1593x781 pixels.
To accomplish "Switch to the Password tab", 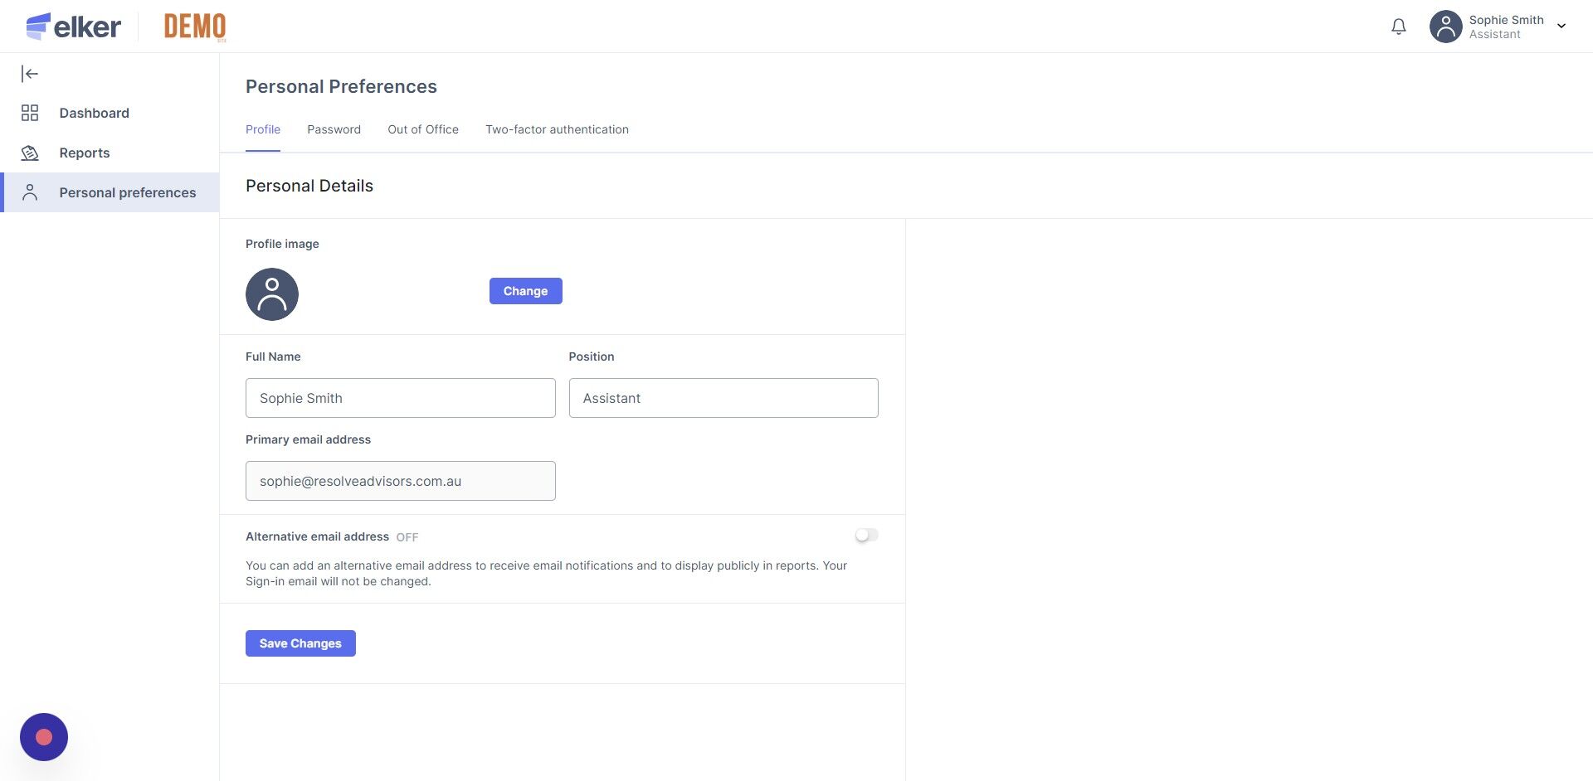I will 334,129.
